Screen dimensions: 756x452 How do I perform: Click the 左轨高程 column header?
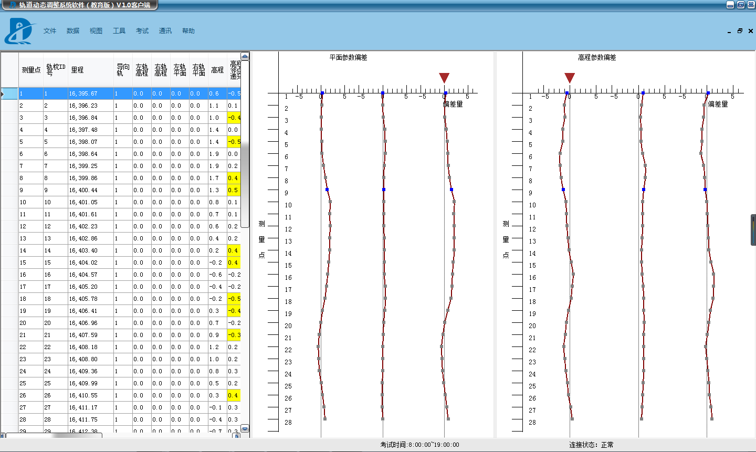click(x=142, y=70)
